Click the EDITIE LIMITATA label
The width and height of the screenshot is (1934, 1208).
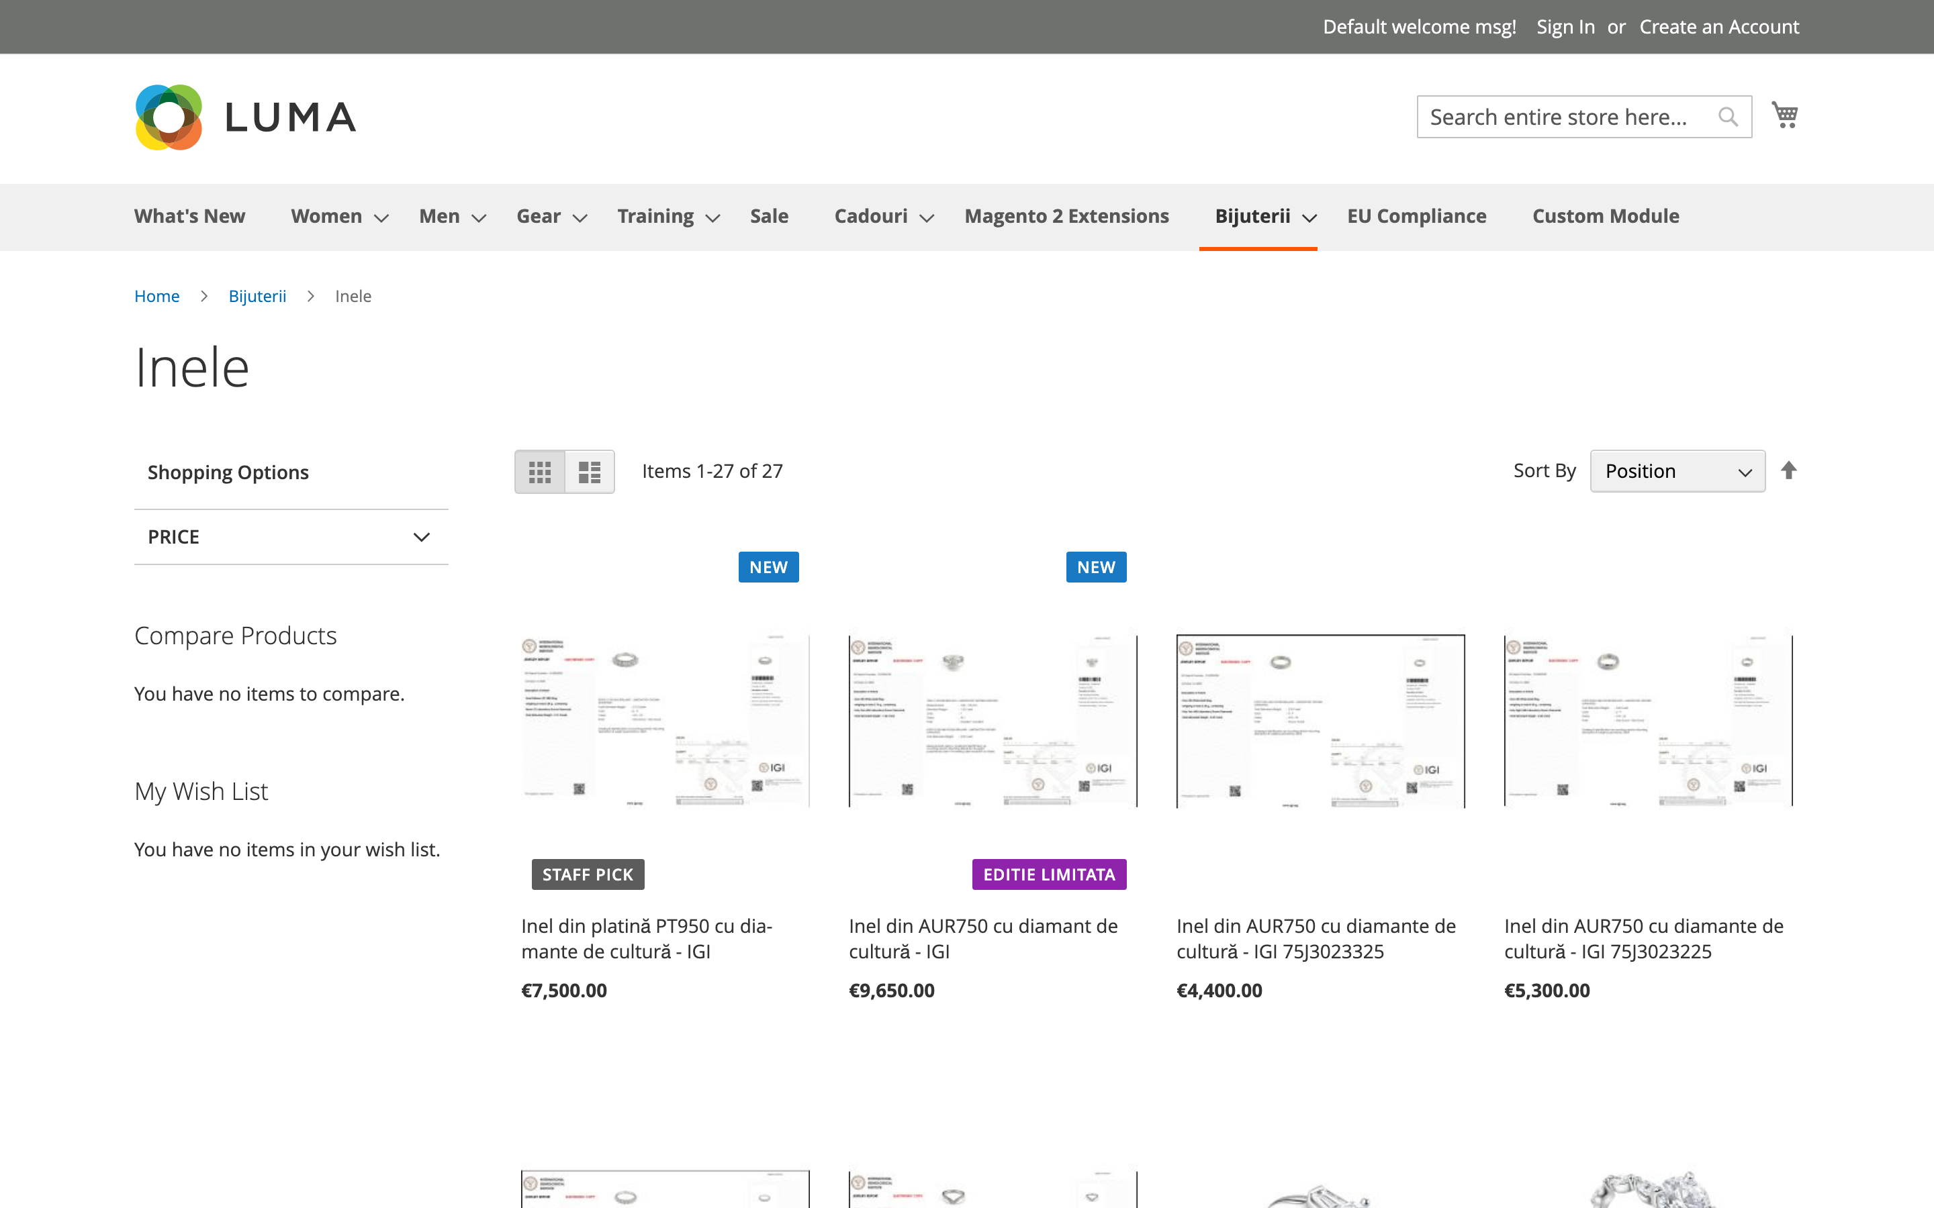1050,875
